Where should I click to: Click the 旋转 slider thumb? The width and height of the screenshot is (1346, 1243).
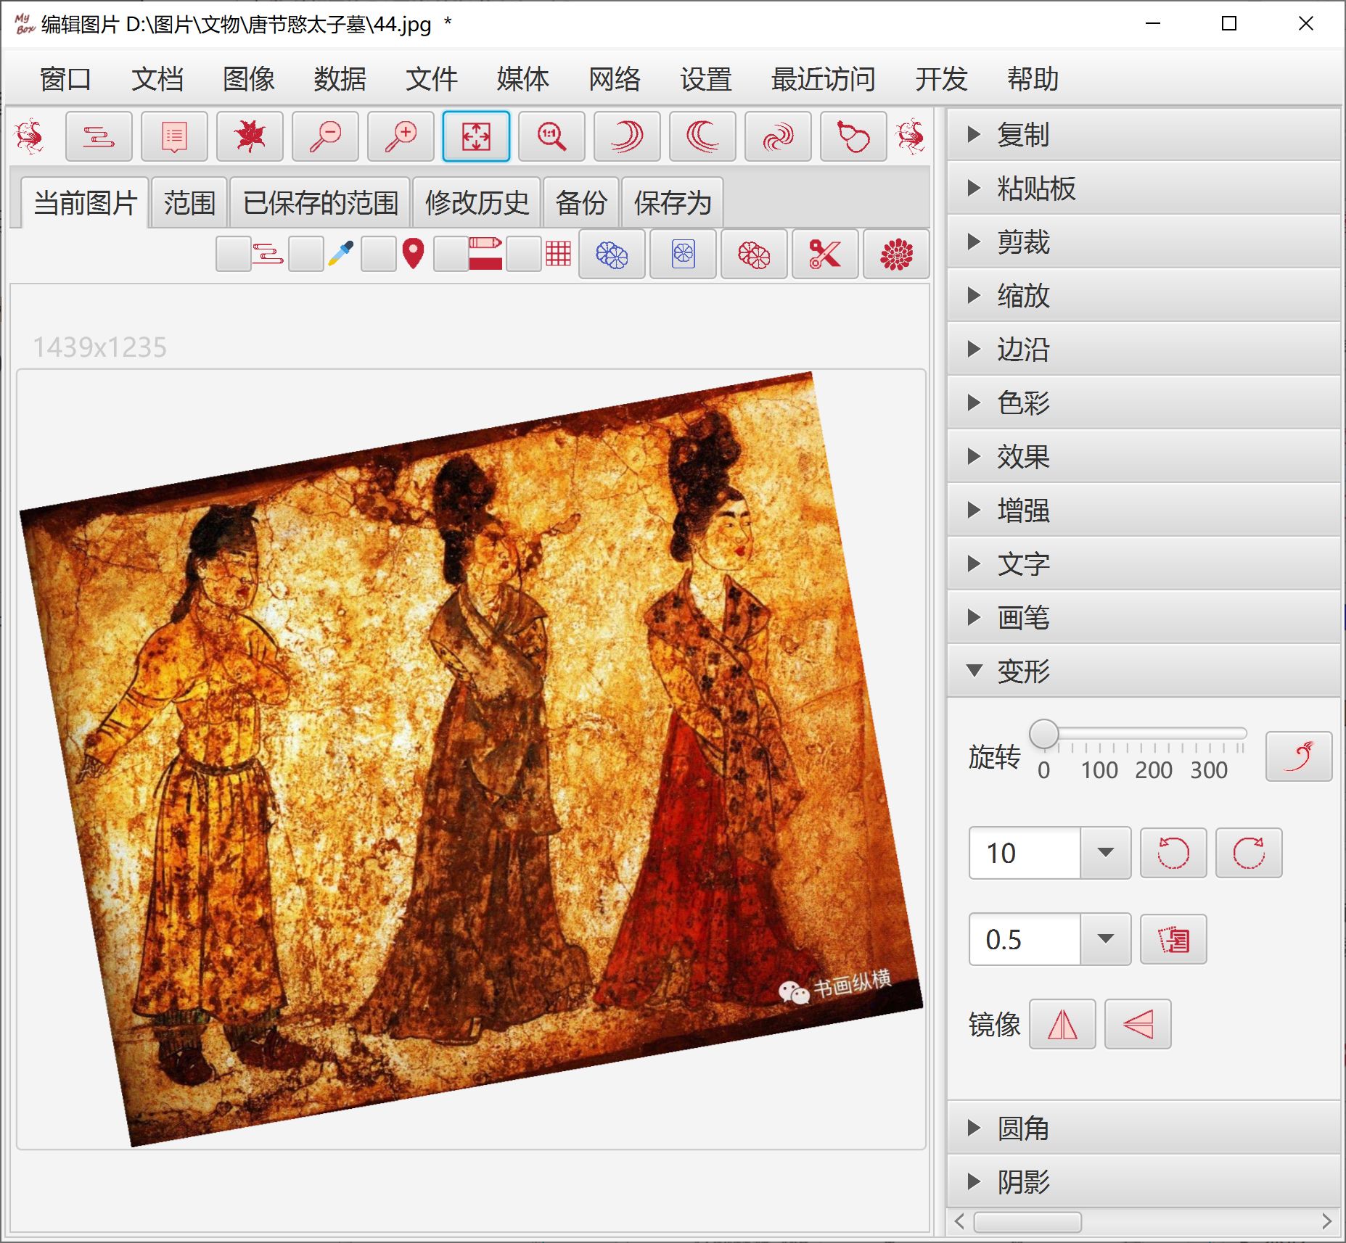[1044, 734]
